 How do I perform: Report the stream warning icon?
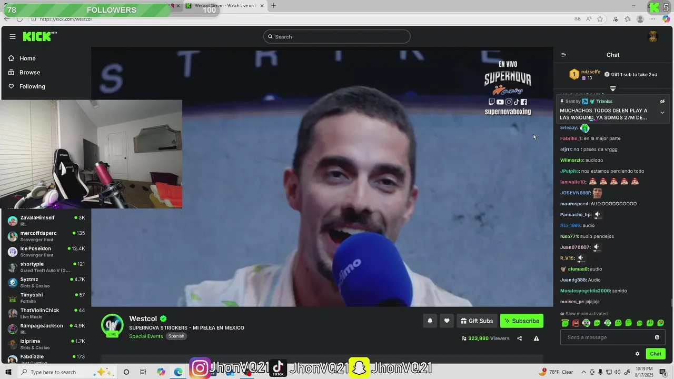[536, 338]
